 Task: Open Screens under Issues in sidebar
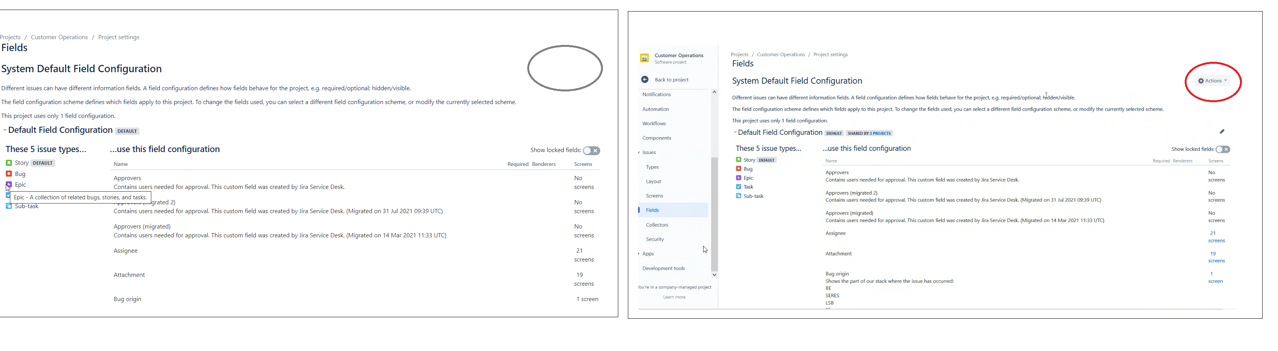point(654,196)
